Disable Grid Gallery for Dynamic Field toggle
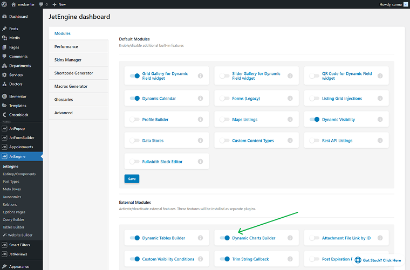The height and width of the screenshot is (270, 410). [x=135, y=76]
